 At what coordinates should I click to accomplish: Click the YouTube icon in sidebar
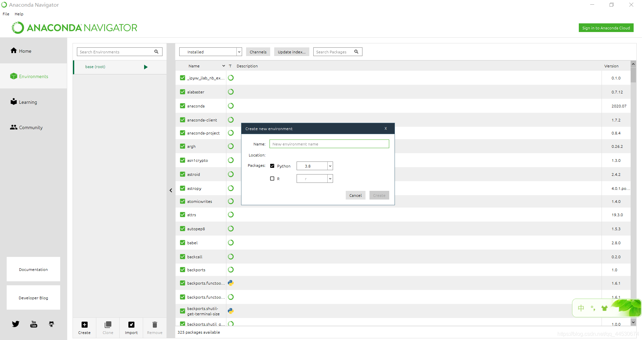point(34,324)
